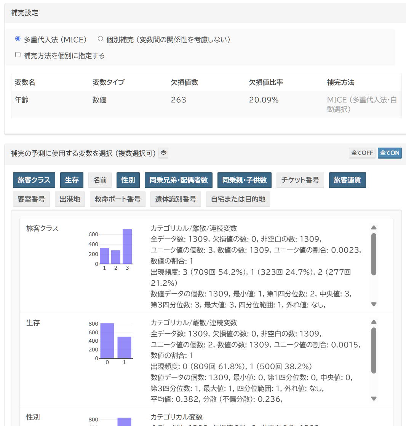The height and width of the screenshot is (426, 406).
Task: Enable the チケット番号 variable button
Action: pos(300,180)
